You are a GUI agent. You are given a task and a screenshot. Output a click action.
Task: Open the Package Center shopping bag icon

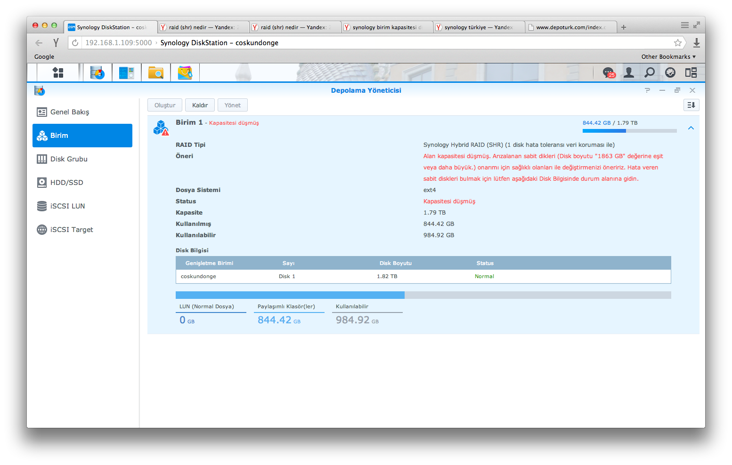coord(185,72)
